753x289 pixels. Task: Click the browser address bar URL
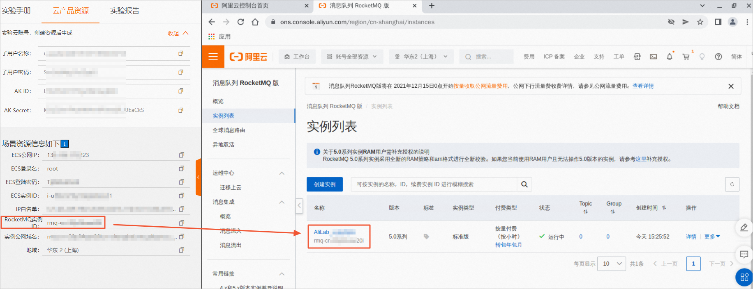[x=357, y=22]
